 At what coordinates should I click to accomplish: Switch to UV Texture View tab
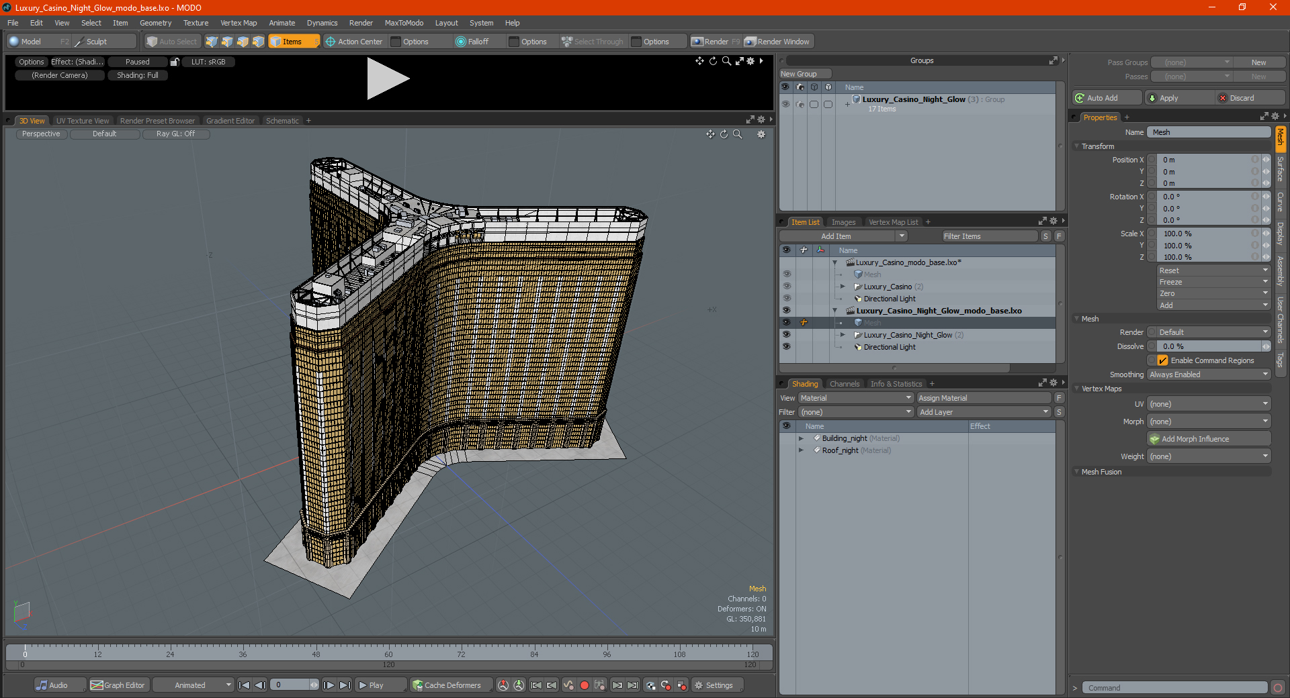[x=83, y=121]
